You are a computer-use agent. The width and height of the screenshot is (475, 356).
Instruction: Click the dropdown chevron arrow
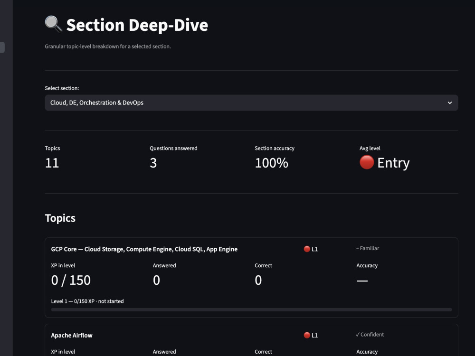pos(450,103)
